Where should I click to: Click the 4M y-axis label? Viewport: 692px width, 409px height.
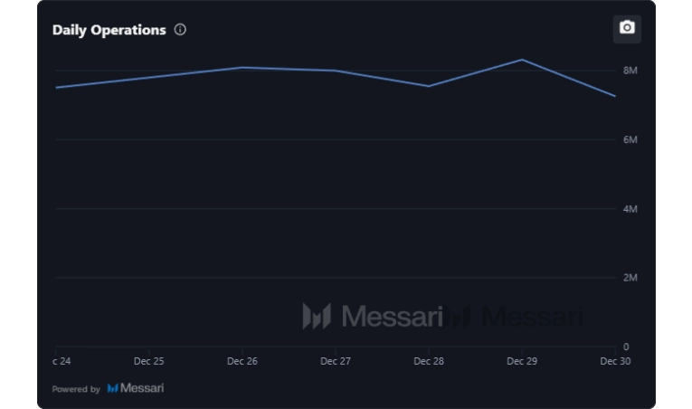(x=630, y=209)
